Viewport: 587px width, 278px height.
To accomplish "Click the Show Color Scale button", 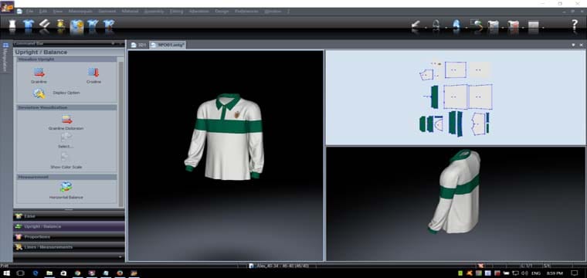I will [66, 160].
